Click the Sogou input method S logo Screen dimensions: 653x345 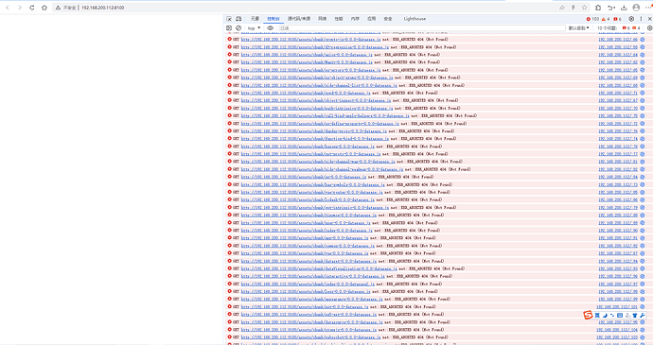coord(588,315)
